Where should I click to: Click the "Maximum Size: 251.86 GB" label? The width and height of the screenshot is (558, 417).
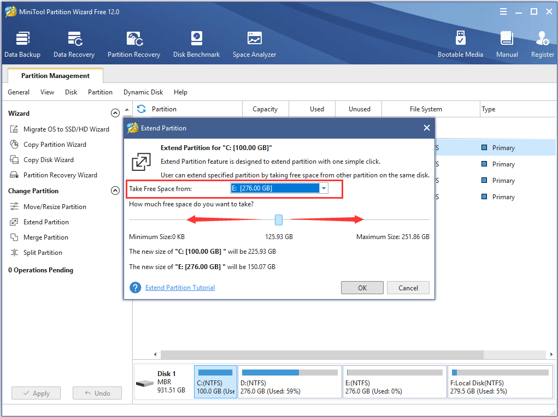click(x=393, y=237)
